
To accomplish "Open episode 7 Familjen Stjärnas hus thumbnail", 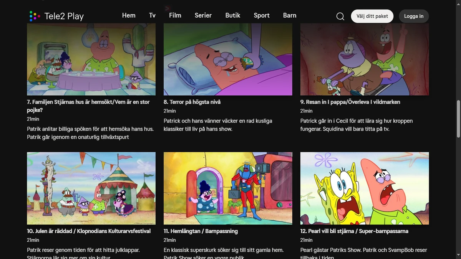I will [91, 59].
